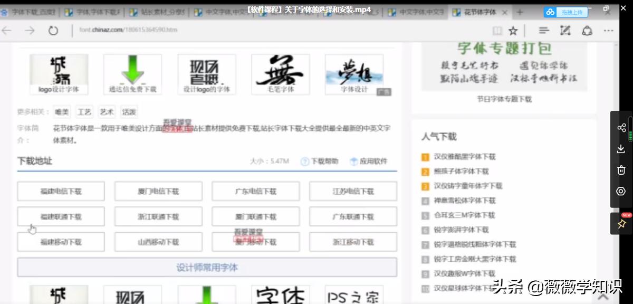
Task: Click the share icon on the dark sidebar
Action: click(621, 127)
